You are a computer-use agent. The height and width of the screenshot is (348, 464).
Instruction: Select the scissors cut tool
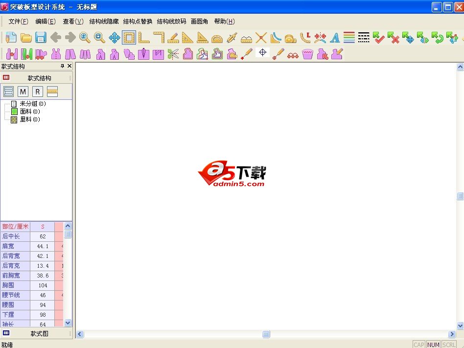click(x=173, y=54)
